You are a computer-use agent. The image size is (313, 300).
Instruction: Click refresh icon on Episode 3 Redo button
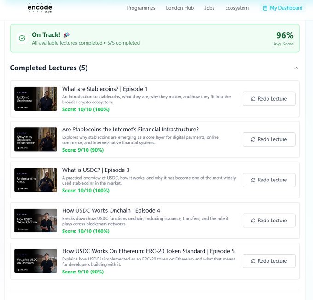tap(253, 180)
